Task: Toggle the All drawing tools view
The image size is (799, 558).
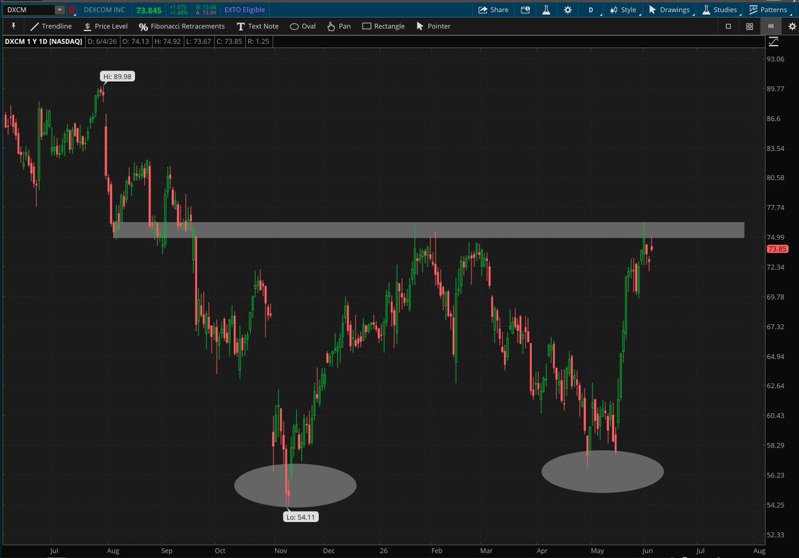Action: [771, 26]
